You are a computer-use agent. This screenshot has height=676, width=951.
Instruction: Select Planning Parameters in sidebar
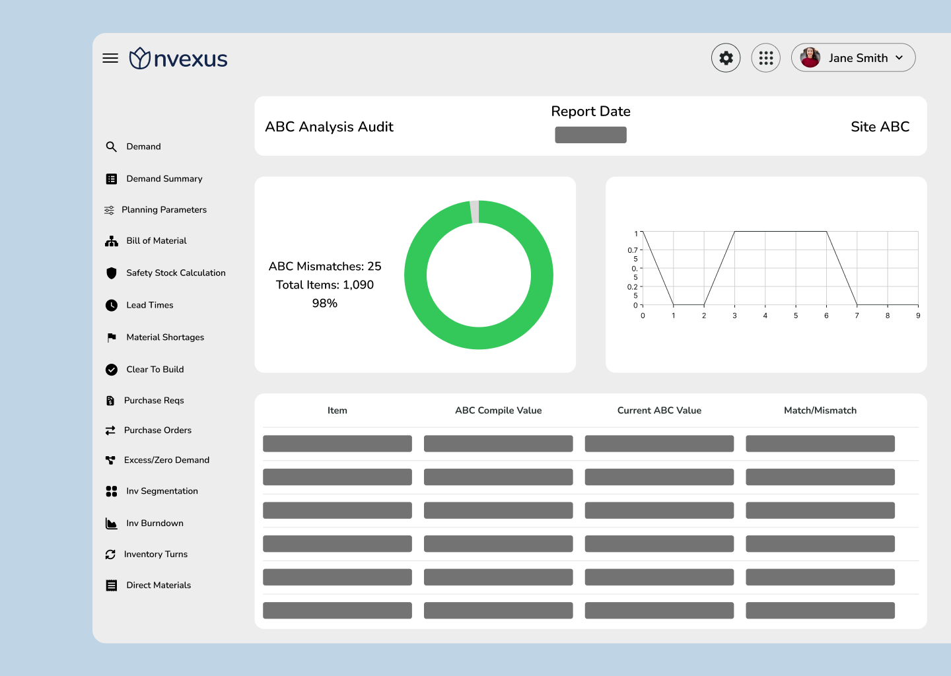tap(164, 210)
